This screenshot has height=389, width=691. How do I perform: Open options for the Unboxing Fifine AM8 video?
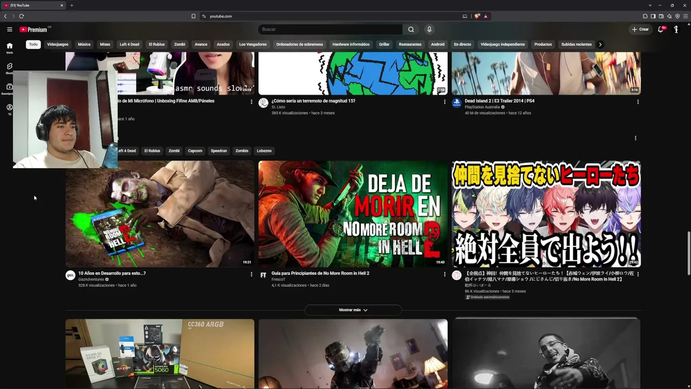pyautogui.click(x=252, y=102)
